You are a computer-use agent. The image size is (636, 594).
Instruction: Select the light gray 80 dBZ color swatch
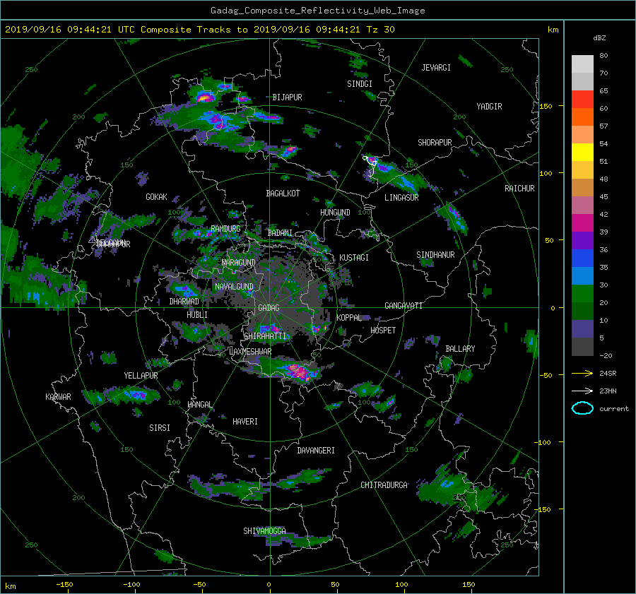[582, 64]
